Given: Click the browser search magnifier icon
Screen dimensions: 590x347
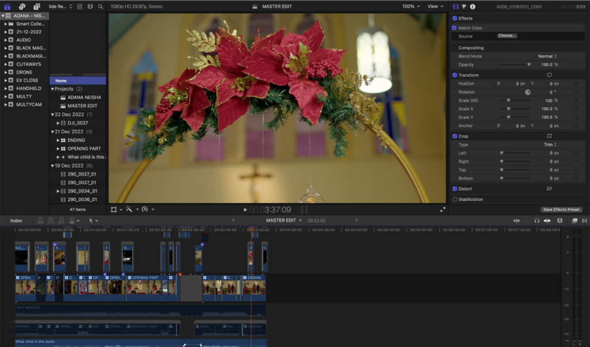Looking at the screenshot, I should [x=101, y=6].
